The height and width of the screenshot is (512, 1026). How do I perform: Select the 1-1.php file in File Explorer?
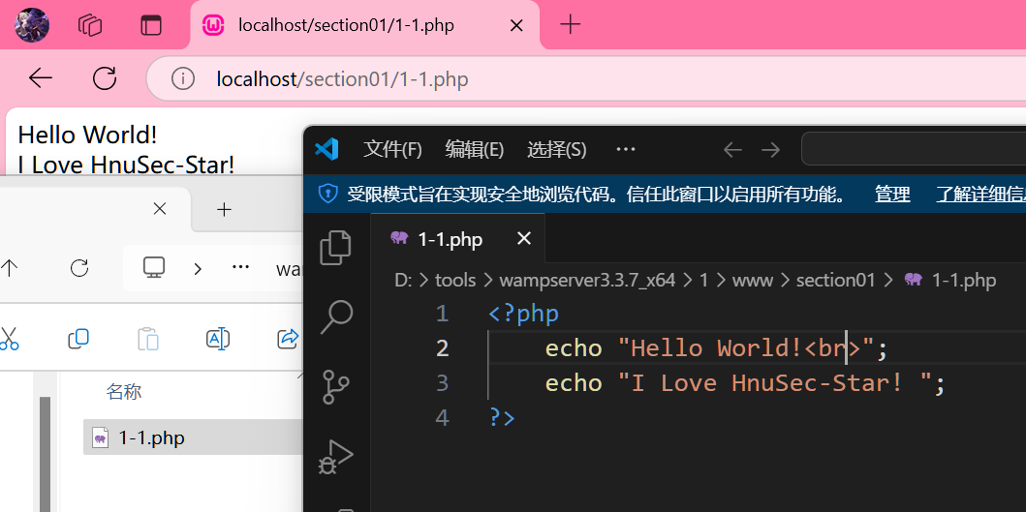click(151, 437)
